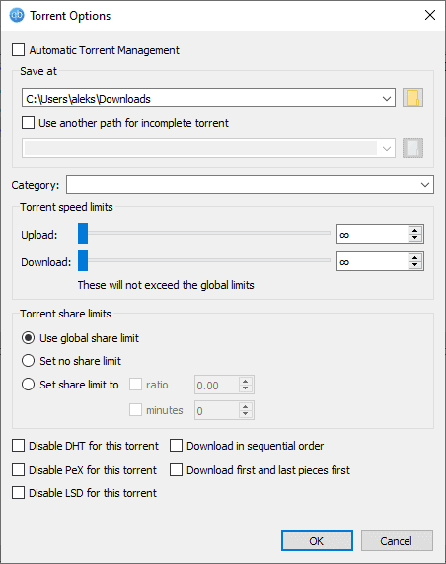The image size is (446, 564).
Task: Close the Torrent Options dialog
Action: [430, 15]
